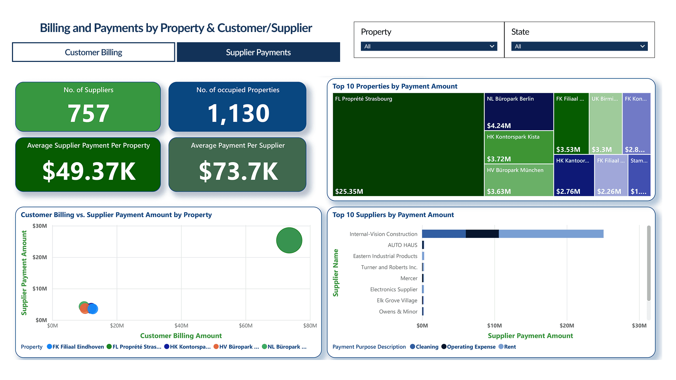
Task: Click the blue FK Filiaal Eindhoven legend dot
Action: [x=49, y=347]
